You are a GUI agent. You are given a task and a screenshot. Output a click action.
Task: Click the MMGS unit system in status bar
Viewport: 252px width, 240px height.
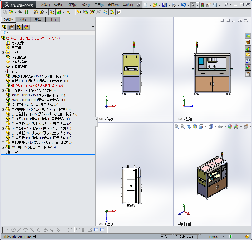214,237
